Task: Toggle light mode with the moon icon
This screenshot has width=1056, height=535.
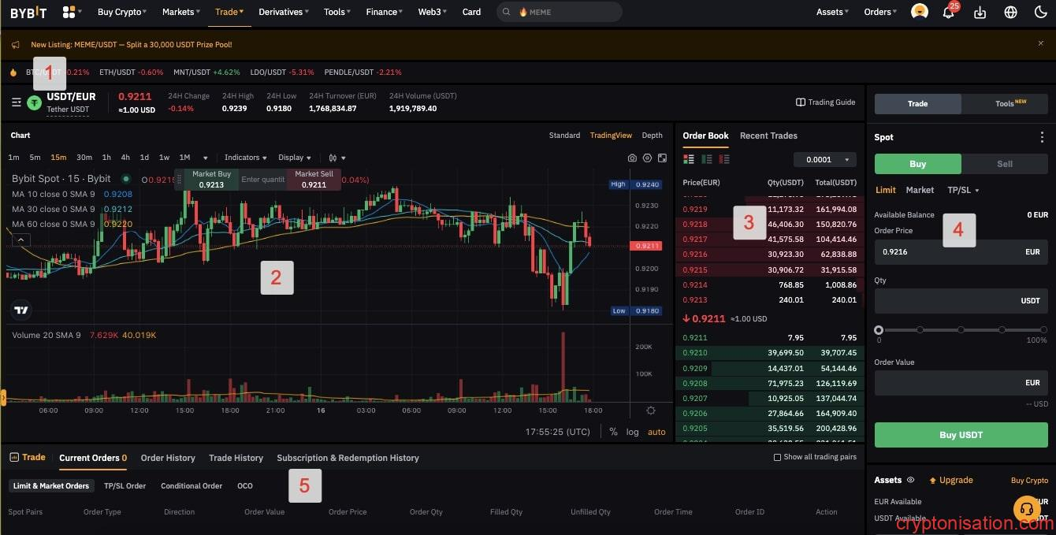Action: coord(1042,12)
